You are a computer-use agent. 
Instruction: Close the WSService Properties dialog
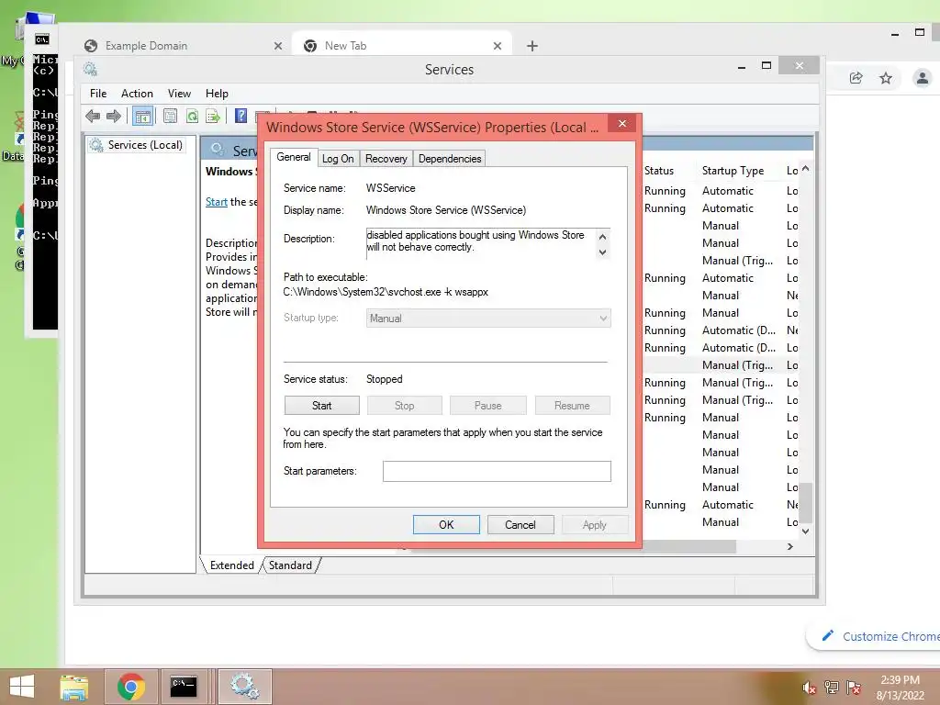tap(622, 124)
